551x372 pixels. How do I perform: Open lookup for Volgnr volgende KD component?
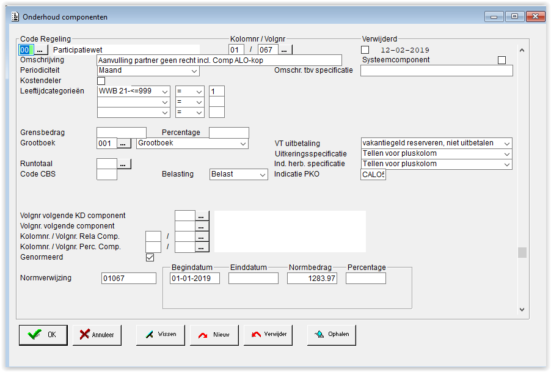[x=202, y=216]
